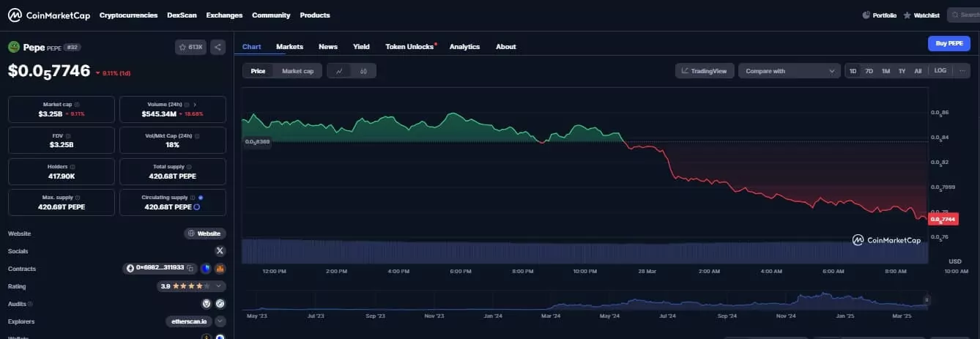Click in the Search field
Viewport: 980px width, 339px height.
pos(963,15)
